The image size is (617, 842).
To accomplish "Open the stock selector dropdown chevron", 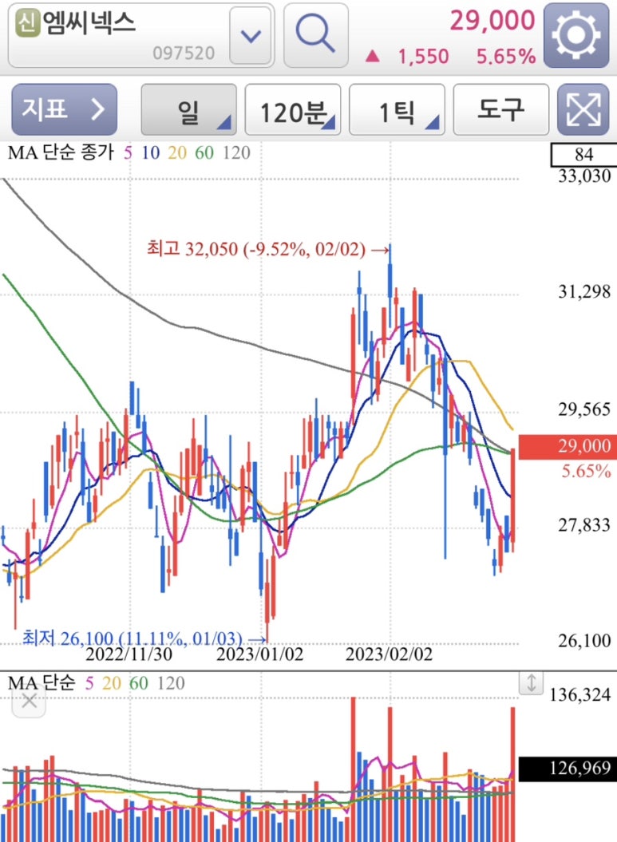I will 251,36.
